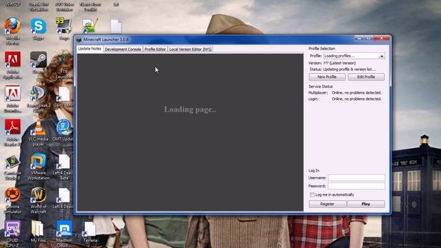The height and width of the screenshot is (248, 441).
Task: Click the Loading page.. text in the notes pane
Action: click(190, 110)
